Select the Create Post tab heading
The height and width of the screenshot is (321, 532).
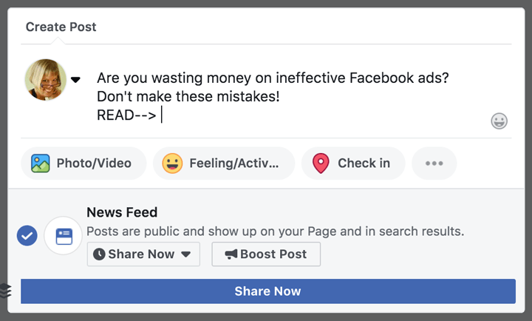coord(61,27)
